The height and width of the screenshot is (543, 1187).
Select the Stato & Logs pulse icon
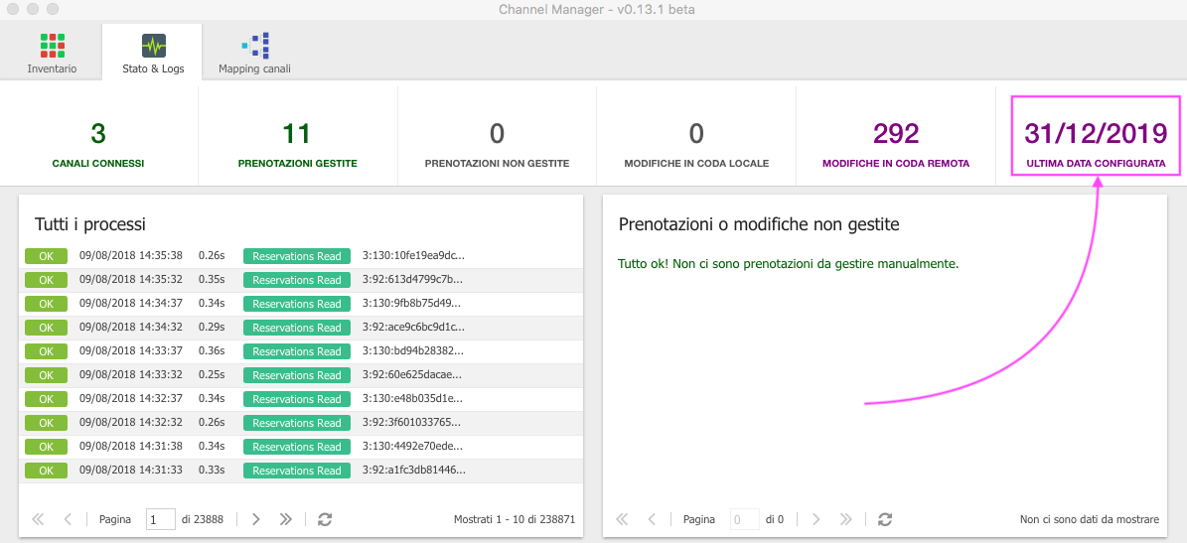(154, 46)
